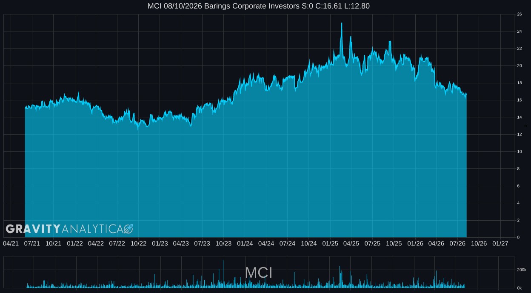Click the price axis value 4
Image resolution: width=531 pixels, height=293 pixels.
[x=518, y=203]
